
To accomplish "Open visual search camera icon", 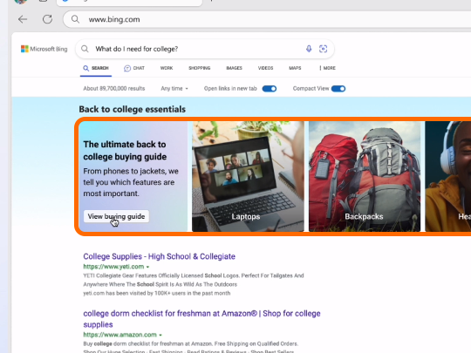I will (x=324, y=49).
